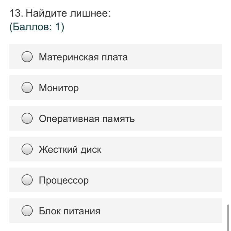The height and width of the screenshot is (231, 231).
Task: Click the (Баллов: 1) points text
Action: tap(37, 27)
